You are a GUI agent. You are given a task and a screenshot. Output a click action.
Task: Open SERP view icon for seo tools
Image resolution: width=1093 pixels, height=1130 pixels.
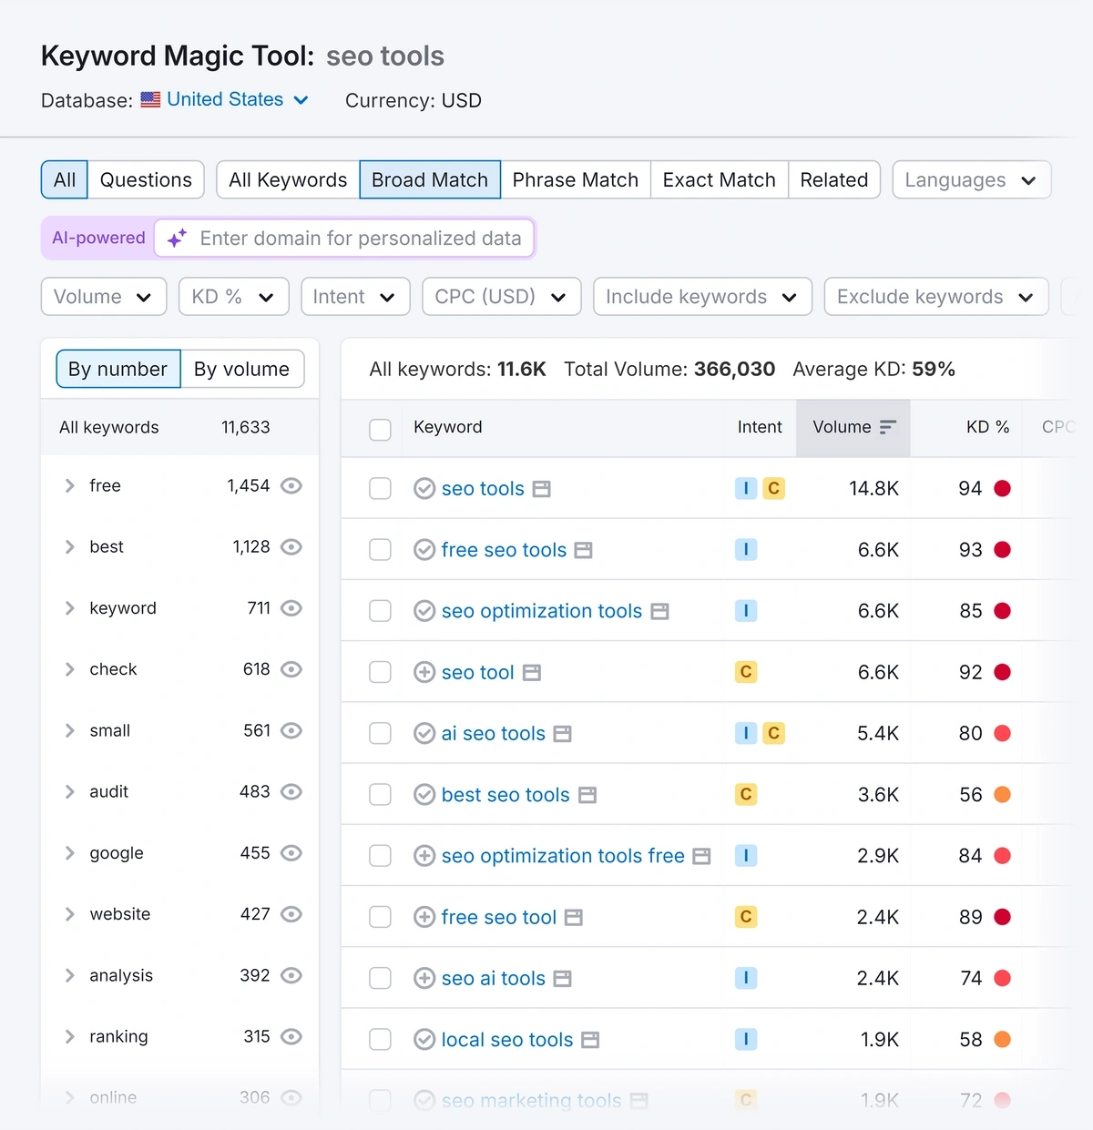click(x=541, y=489)
